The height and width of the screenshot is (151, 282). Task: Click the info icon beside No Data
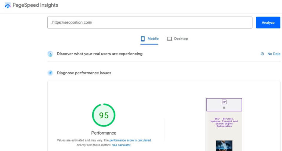(262, 54)
